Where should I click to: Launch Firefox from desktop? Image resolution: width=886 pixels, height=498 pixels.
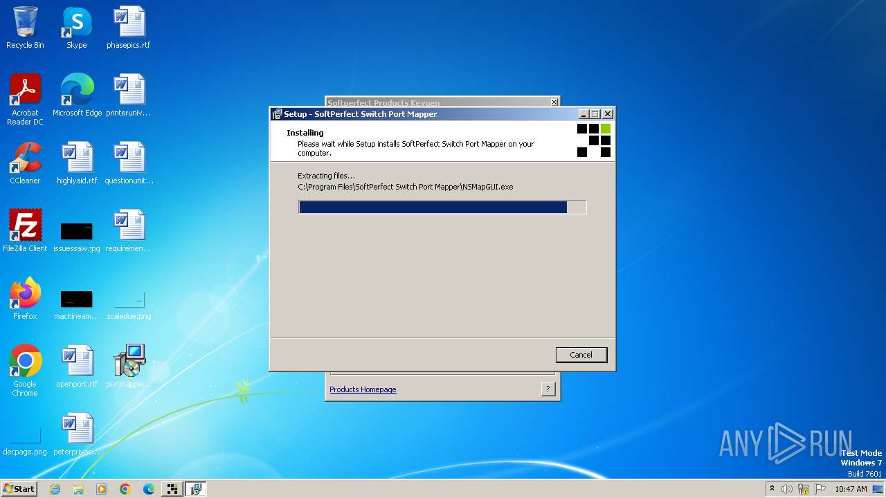(x=25, y=299)
